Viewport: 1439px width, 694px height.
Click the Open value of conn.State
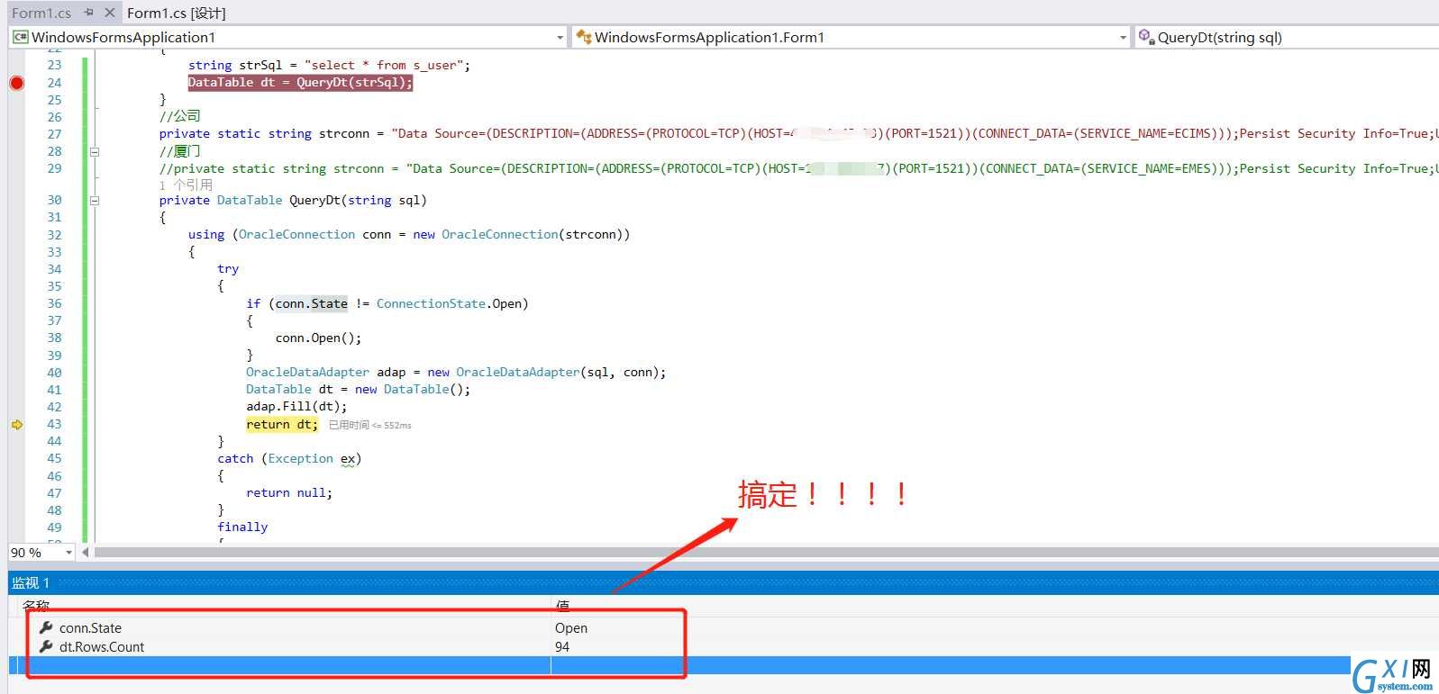(x=571, y=628)
